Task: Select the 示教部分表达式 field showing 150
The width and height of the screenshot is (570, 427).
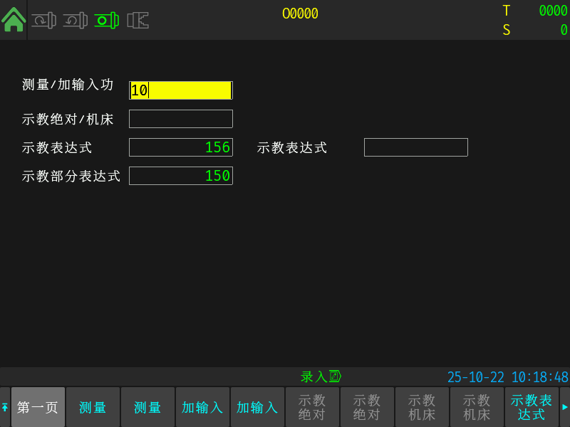Action: click(181, 176)
